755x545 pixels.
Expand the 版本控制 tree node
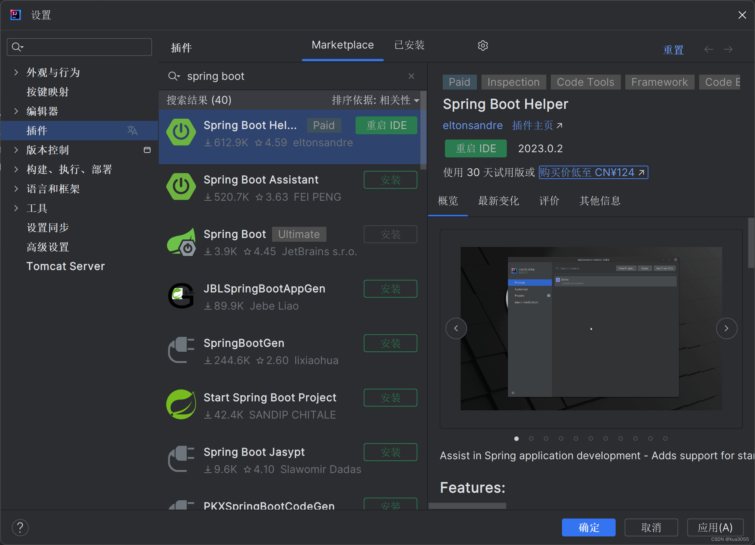pos(16,150)
